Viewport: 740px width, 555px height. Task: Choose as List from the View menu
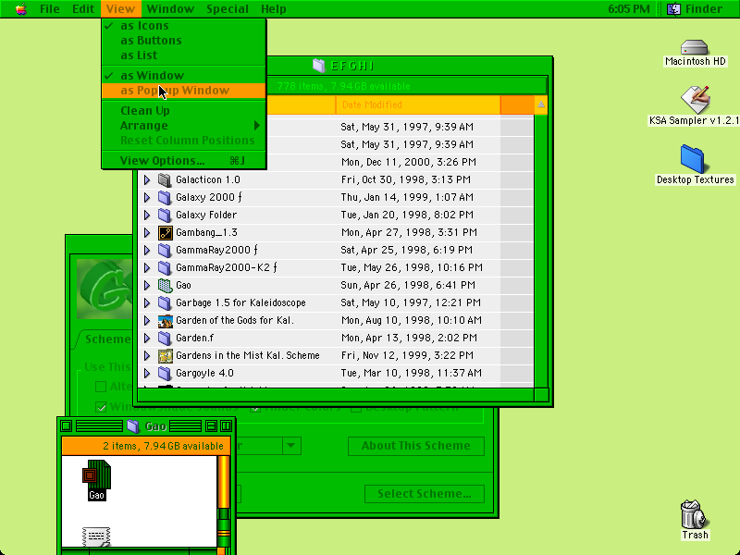point(183,55)
